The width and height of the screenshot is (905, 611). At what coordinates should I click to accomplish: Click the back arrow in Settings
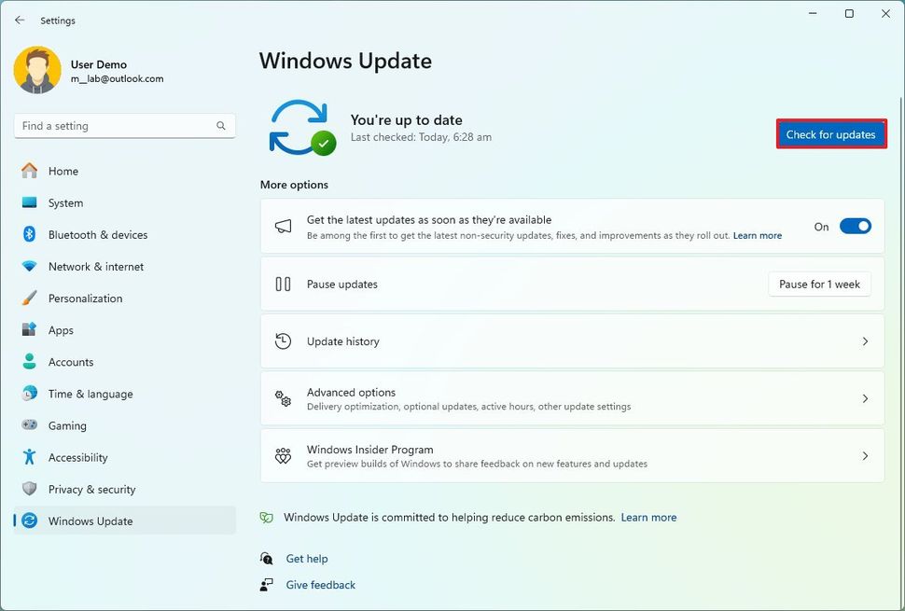click(x=19, y=20)
